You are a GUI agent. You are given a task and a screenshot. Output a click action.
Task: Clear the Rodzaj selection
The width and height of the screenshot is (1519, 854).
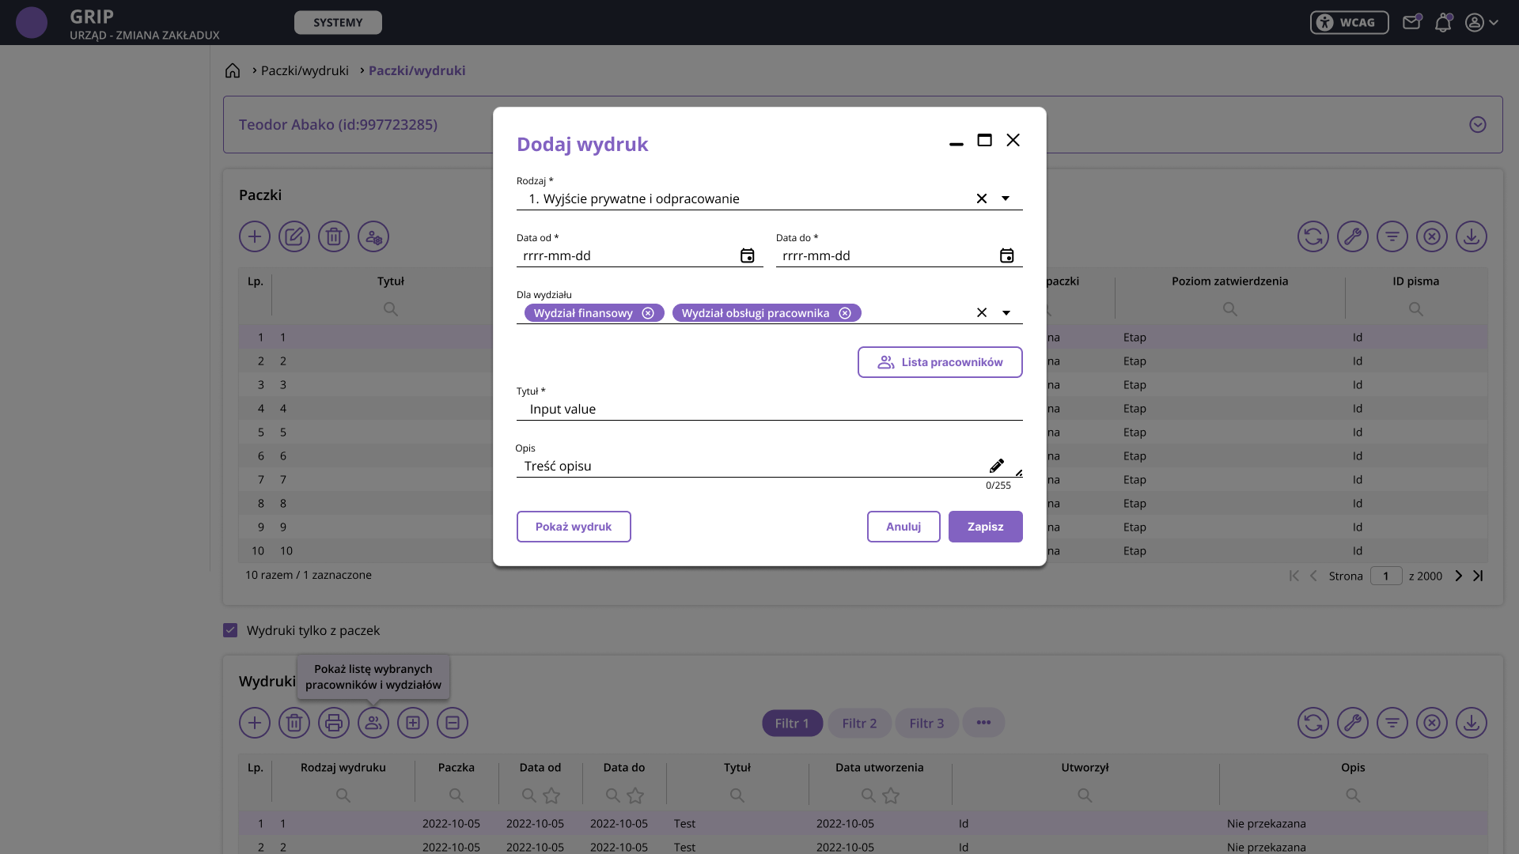pos(982,198)
